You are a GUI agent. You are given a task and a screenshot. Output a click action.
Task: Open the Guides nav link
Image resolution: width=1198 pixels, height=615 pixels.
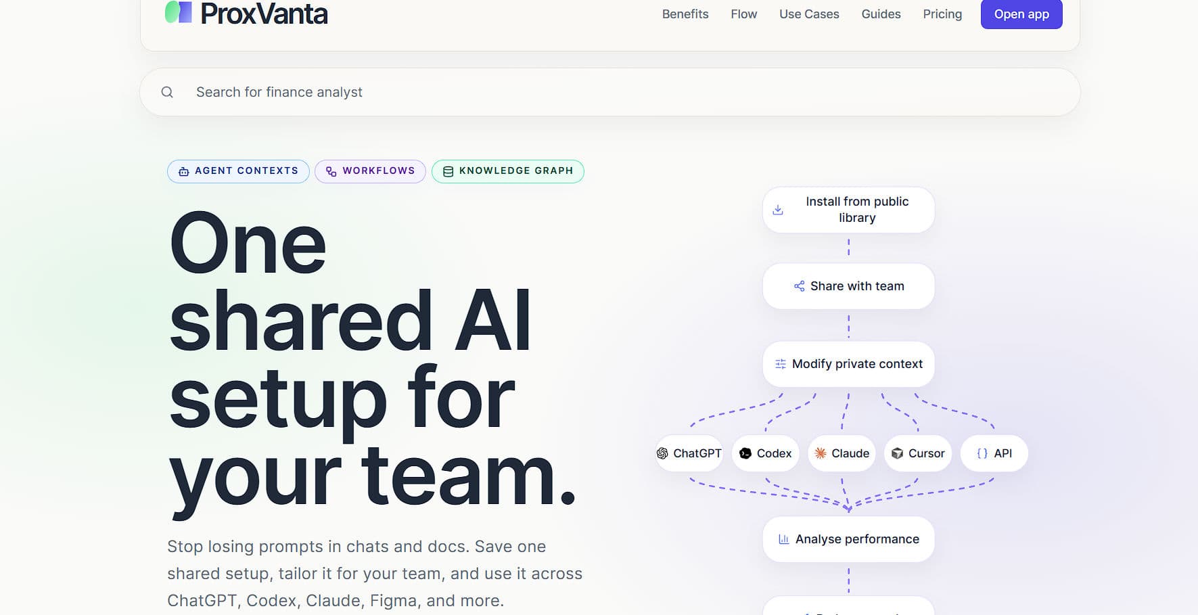pyautogui.click(x=881, y=14)
